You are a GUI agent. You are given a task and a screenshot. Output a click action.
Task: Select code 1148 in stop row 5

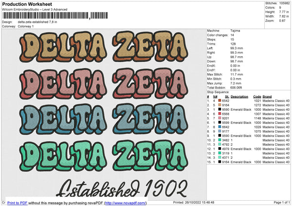pyautogui.click(x=257, y=118)
